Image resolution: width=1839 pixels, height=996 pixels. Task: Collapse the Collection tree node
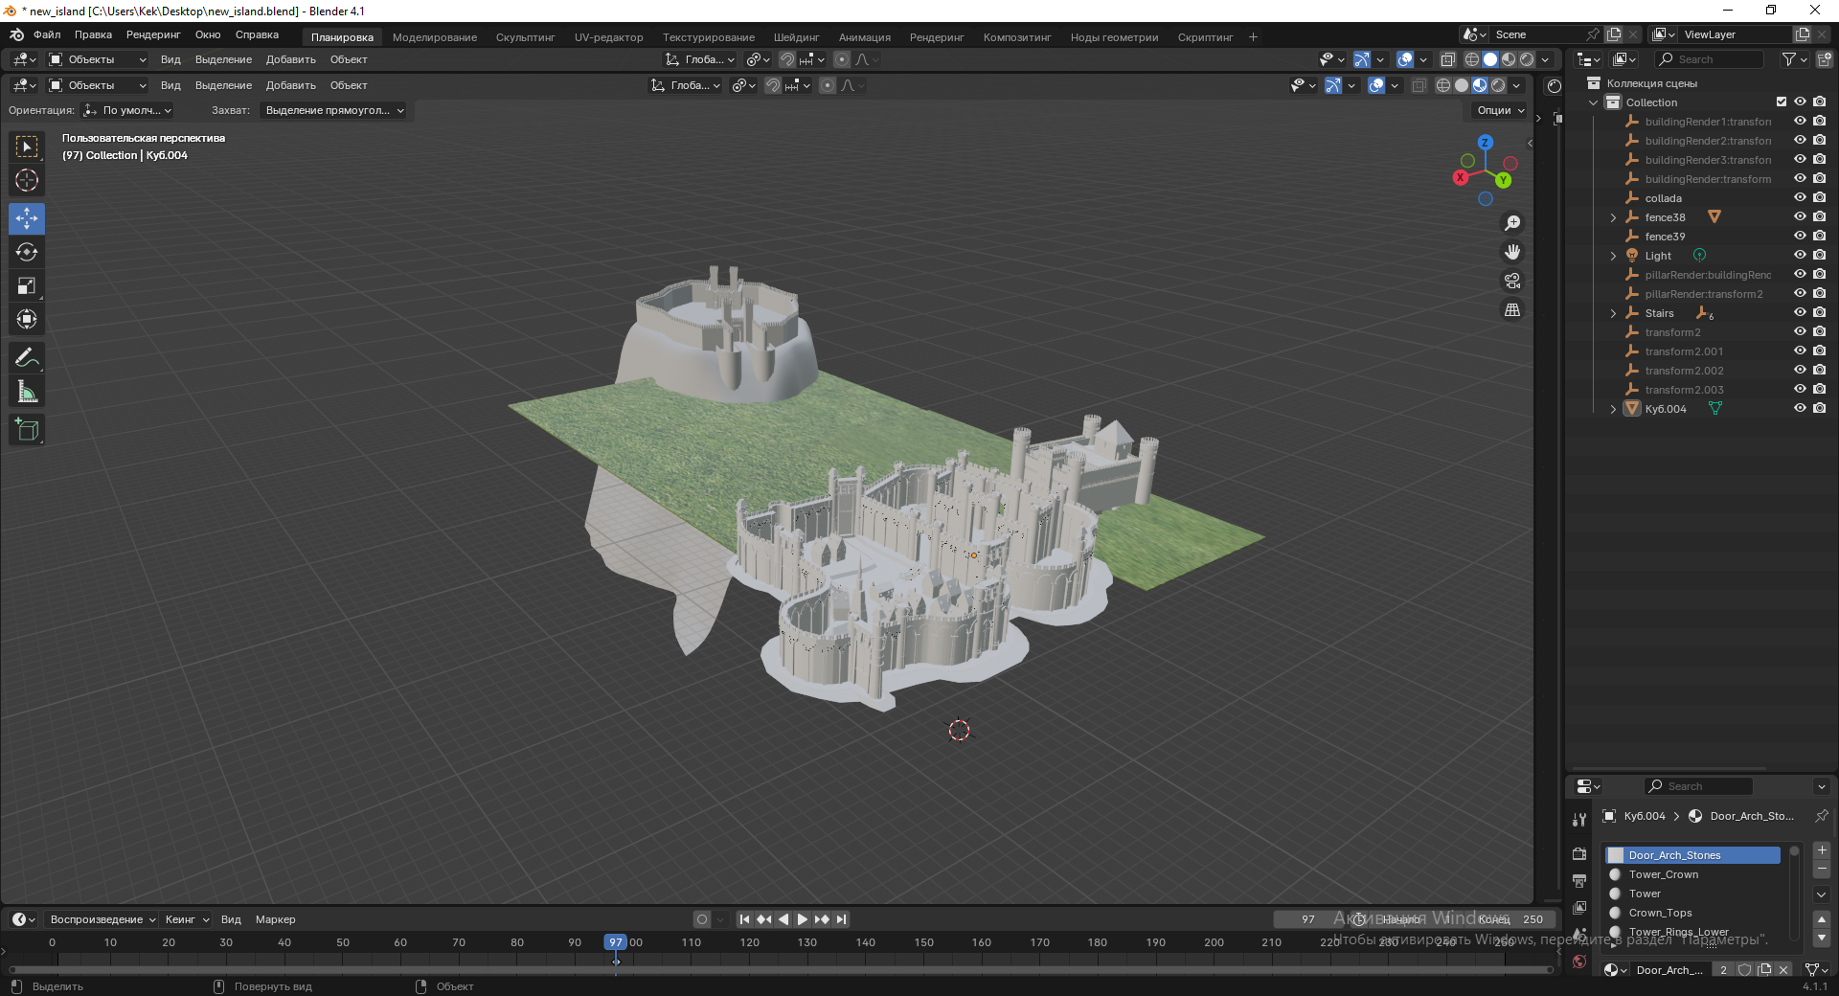[1594, 102]
